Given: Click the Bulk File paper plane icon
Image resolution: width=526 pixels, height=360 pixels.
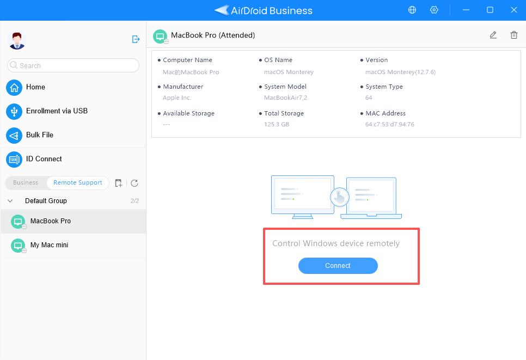Looking at the screenshot, I should [x=14, y=136].
